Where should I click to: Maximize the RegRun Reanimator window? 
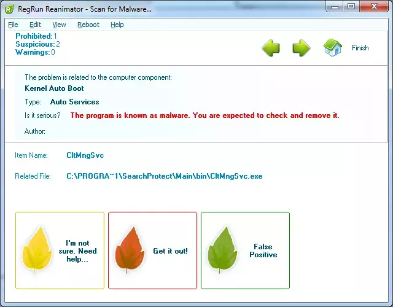coord(351,7)
